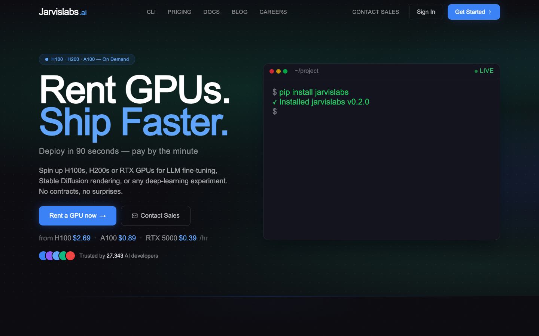The height and width of the screenshot is (336, 539).
Task: Click the LIVE status indicator
Action: (x=484, y=71)
